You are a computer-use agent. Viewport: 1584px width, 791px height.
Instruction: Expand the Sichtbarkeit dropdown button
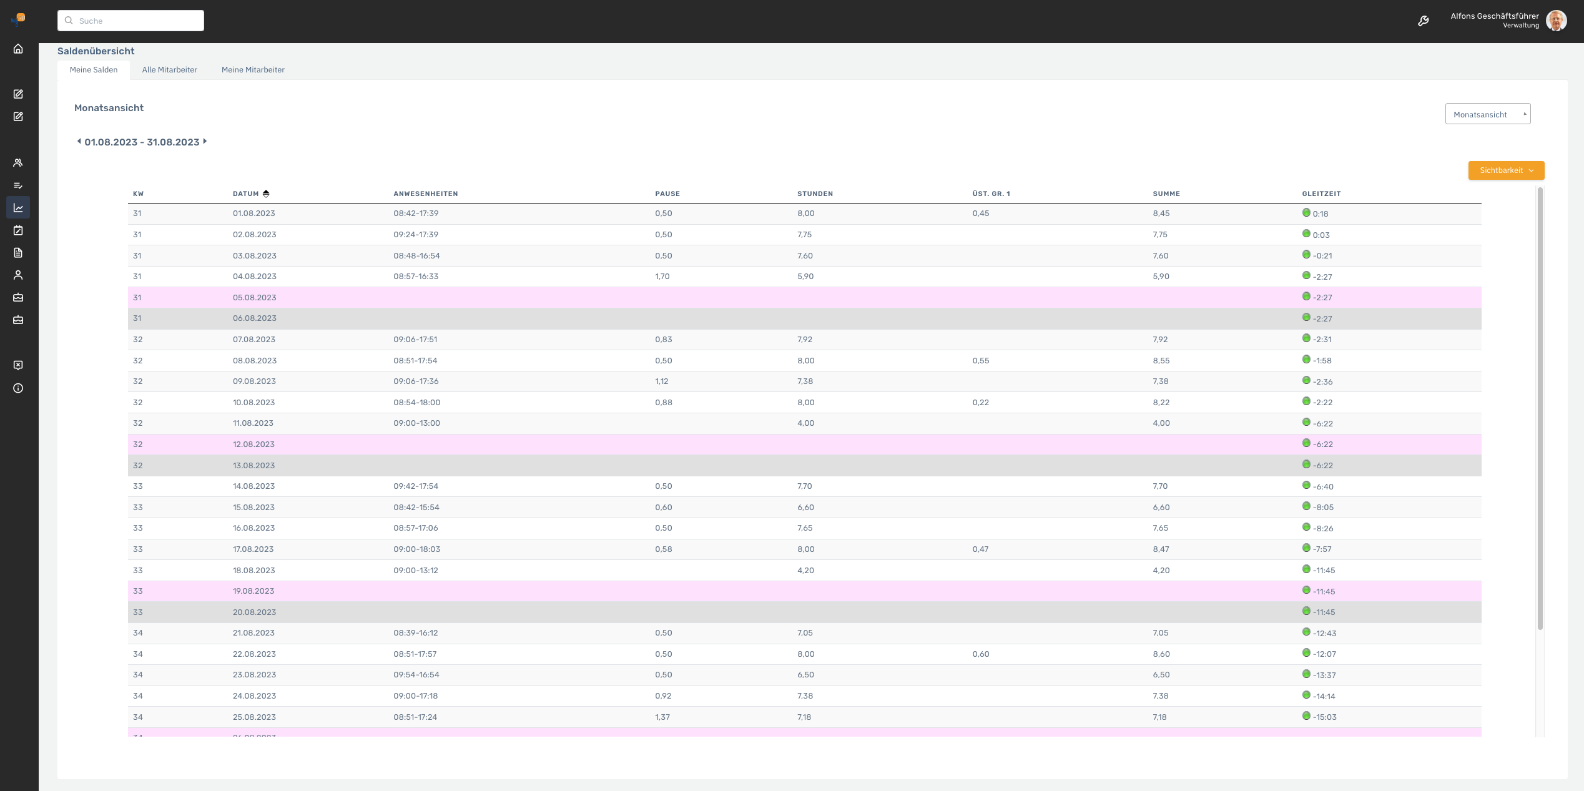(x=1506, y=170)
